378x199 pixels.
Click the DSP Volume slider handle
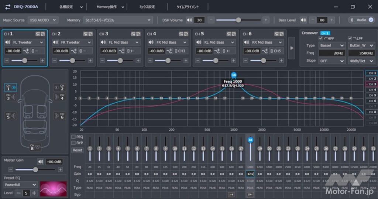[x=238, y=20]
